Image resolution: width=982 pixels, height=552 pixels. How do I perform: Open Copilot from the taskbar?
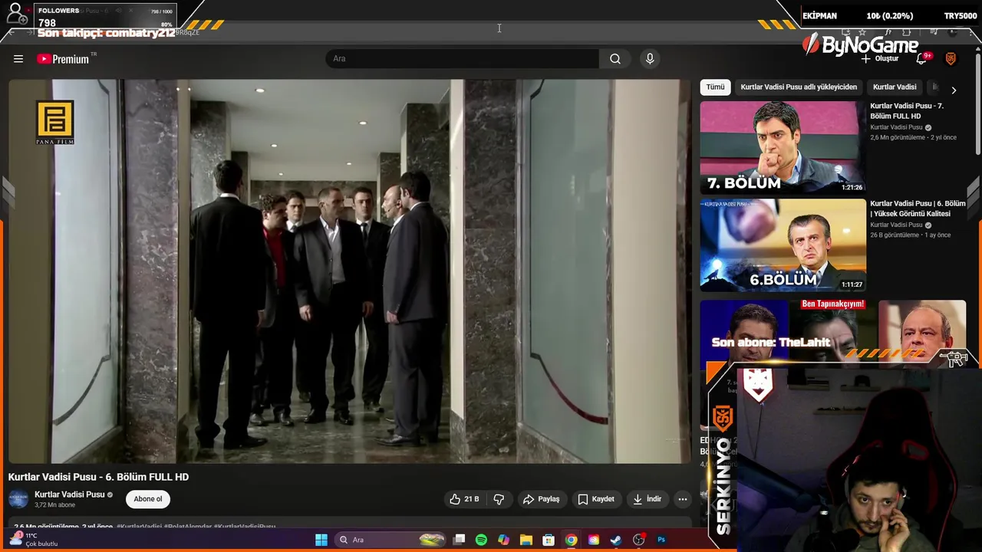coord(503,540)
